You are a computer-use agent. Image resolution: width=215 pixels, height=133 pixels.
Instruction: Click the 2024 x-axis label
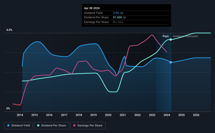click(x=167, y=115)
